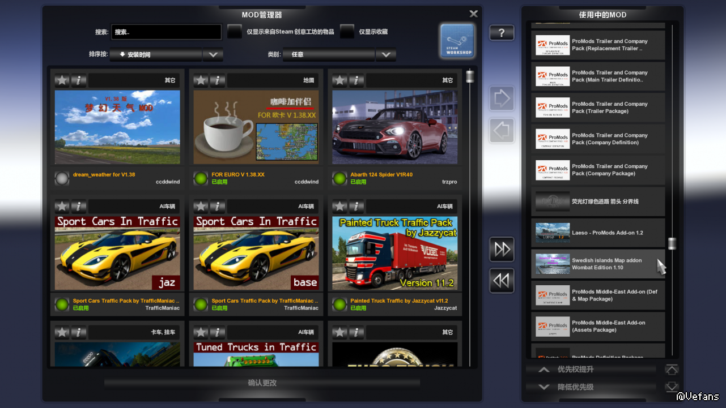Select ProMods Pack (Replacement Trailer ..) in active list
Screen dimensions: 726x408
click(x=598, y=45)
